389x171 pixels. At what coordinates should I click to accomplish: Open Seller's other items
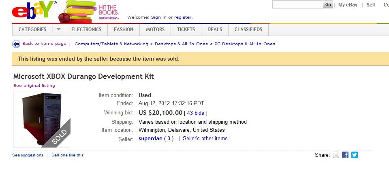click(x=205, y=139)
